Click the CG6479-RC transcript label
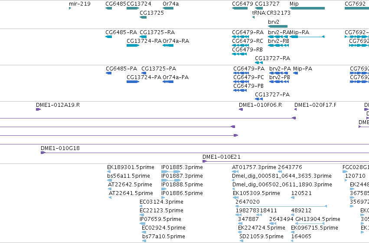The image size is (369, 243). coord(248,41)
